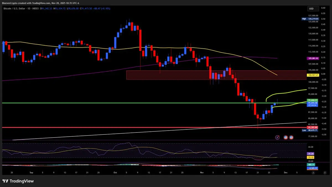Select the purple 109,882.82 moving average tag

point(313,58)
